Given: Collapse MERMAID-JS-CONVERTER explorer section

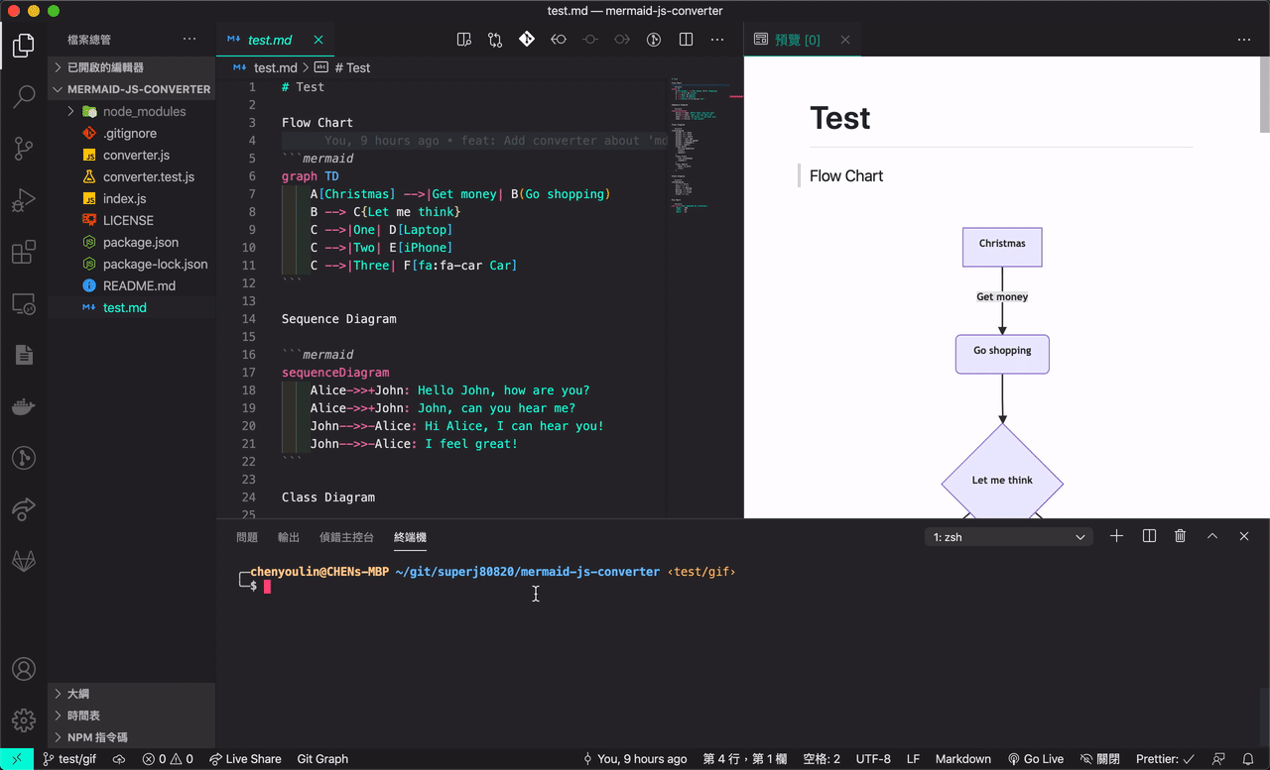Looking at the screenshot, I should pos(131,89).
